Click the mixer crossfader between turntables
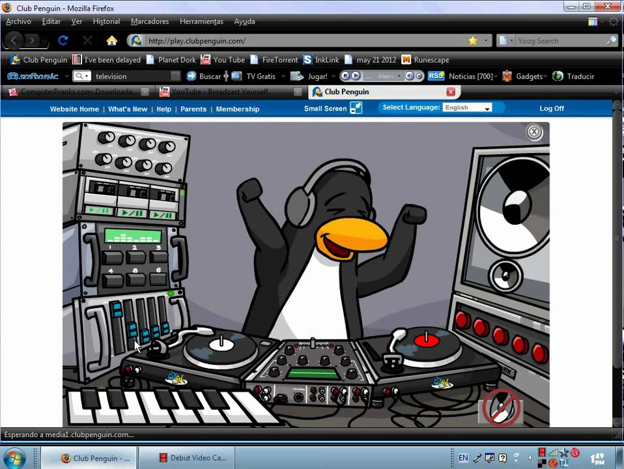 pos(313,343)
